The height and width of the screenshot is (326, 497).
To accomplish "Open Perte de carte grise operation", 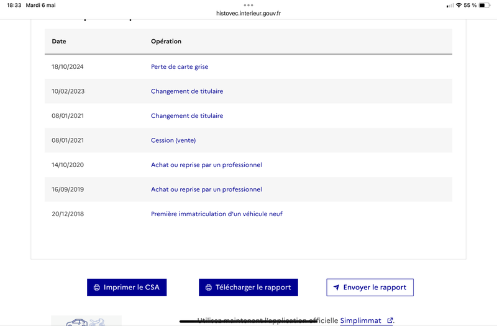I will tap(180, 67).
